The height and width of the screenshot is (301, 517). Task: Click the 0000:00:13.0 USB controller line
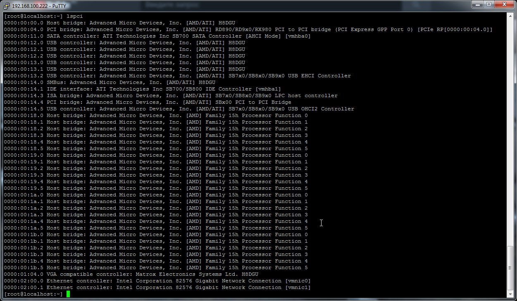[x=124, y=62]
